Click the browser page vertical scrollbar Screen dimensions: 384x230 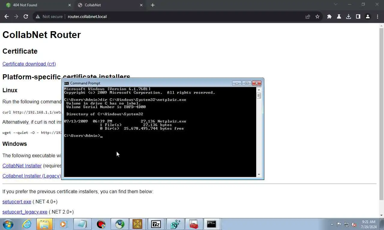pos(381,114)
